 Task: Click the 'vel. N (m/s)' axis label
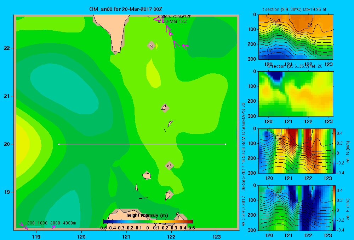[x=348, y=152]
